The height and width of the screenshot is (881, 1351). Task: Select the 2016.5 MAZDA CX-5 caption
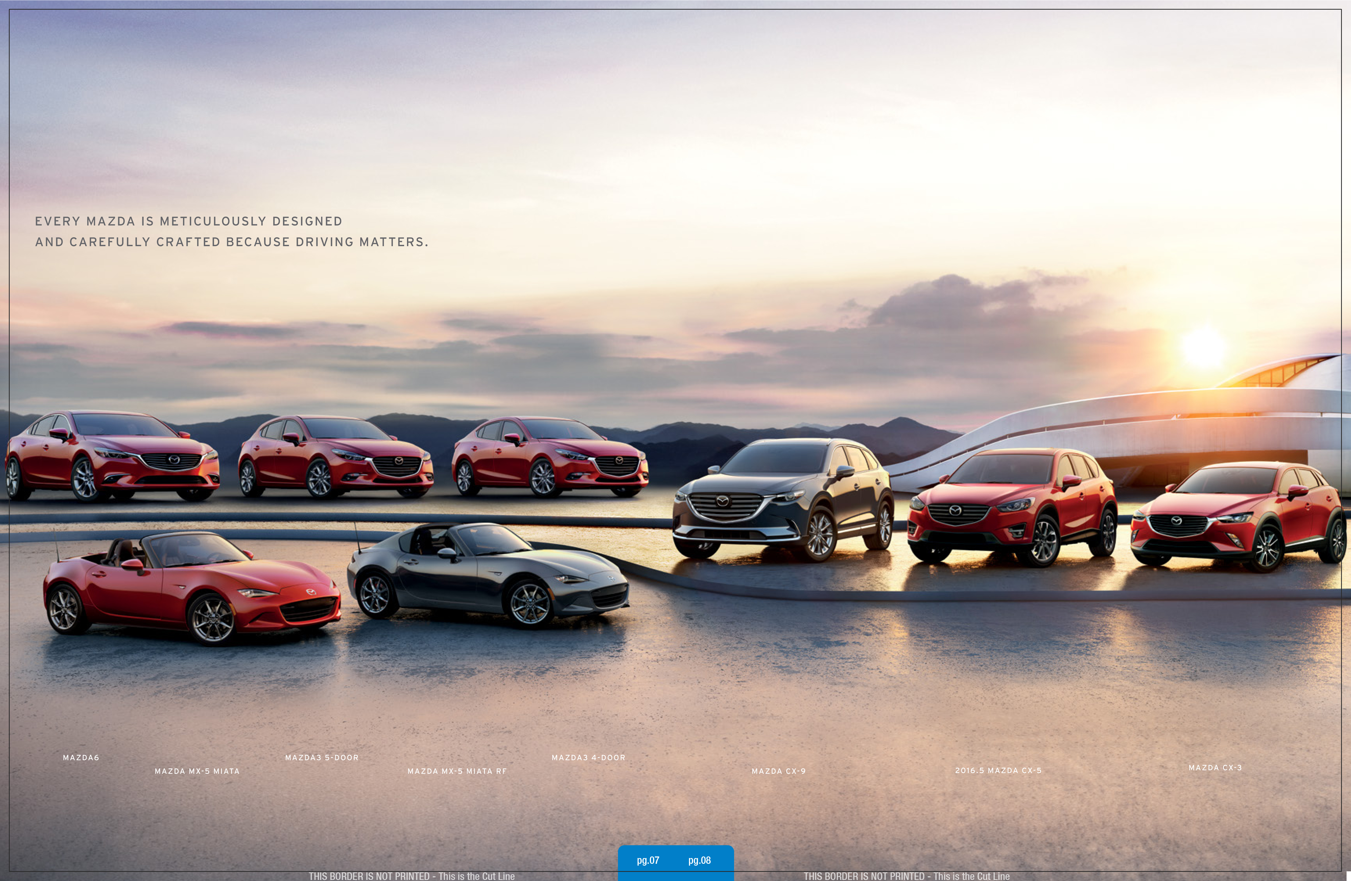point(998,771)
